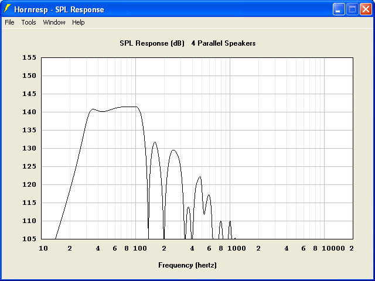Click the response lobe peaking near 132 dB
The width and height of the screenshot is (375, 281).
[155, 142]
